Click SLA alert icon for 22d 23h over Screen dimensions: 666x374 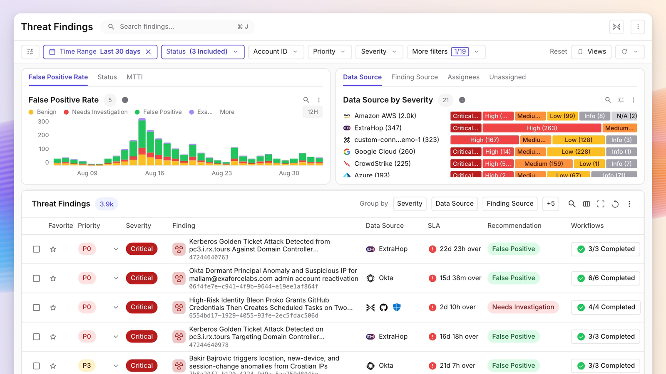pyautogui.click(x=432, y=249)
